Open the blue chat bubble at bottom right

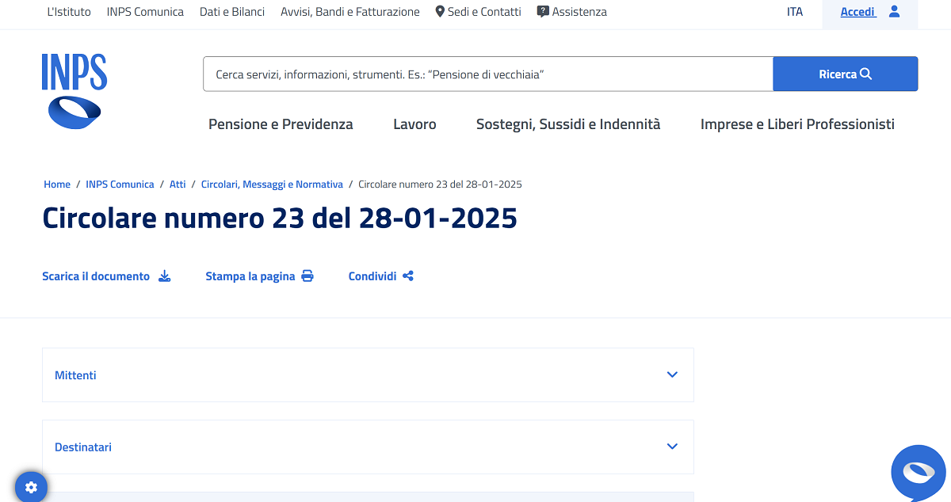point(918,472)
